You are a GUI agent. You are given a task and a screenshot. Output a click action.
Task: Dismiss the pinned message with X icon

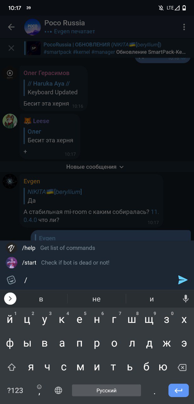point(11,48)
